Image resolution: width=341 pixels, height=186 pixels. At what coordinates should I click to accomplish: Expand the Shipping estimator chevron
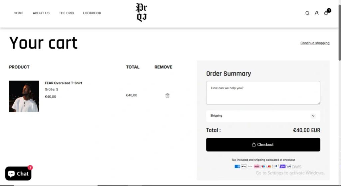(x=313, y=116)
